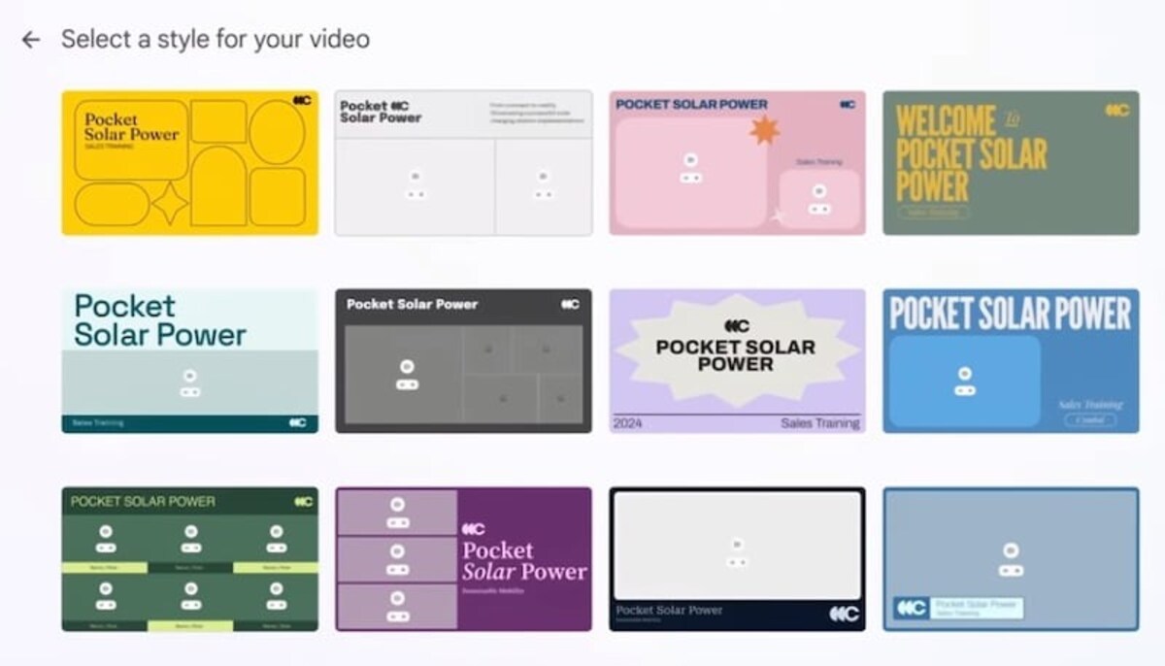Screen dimensions: 1165x666
Task: Pick the lavender starburst badge 2024 style
Action: click(x=738, y=360)
